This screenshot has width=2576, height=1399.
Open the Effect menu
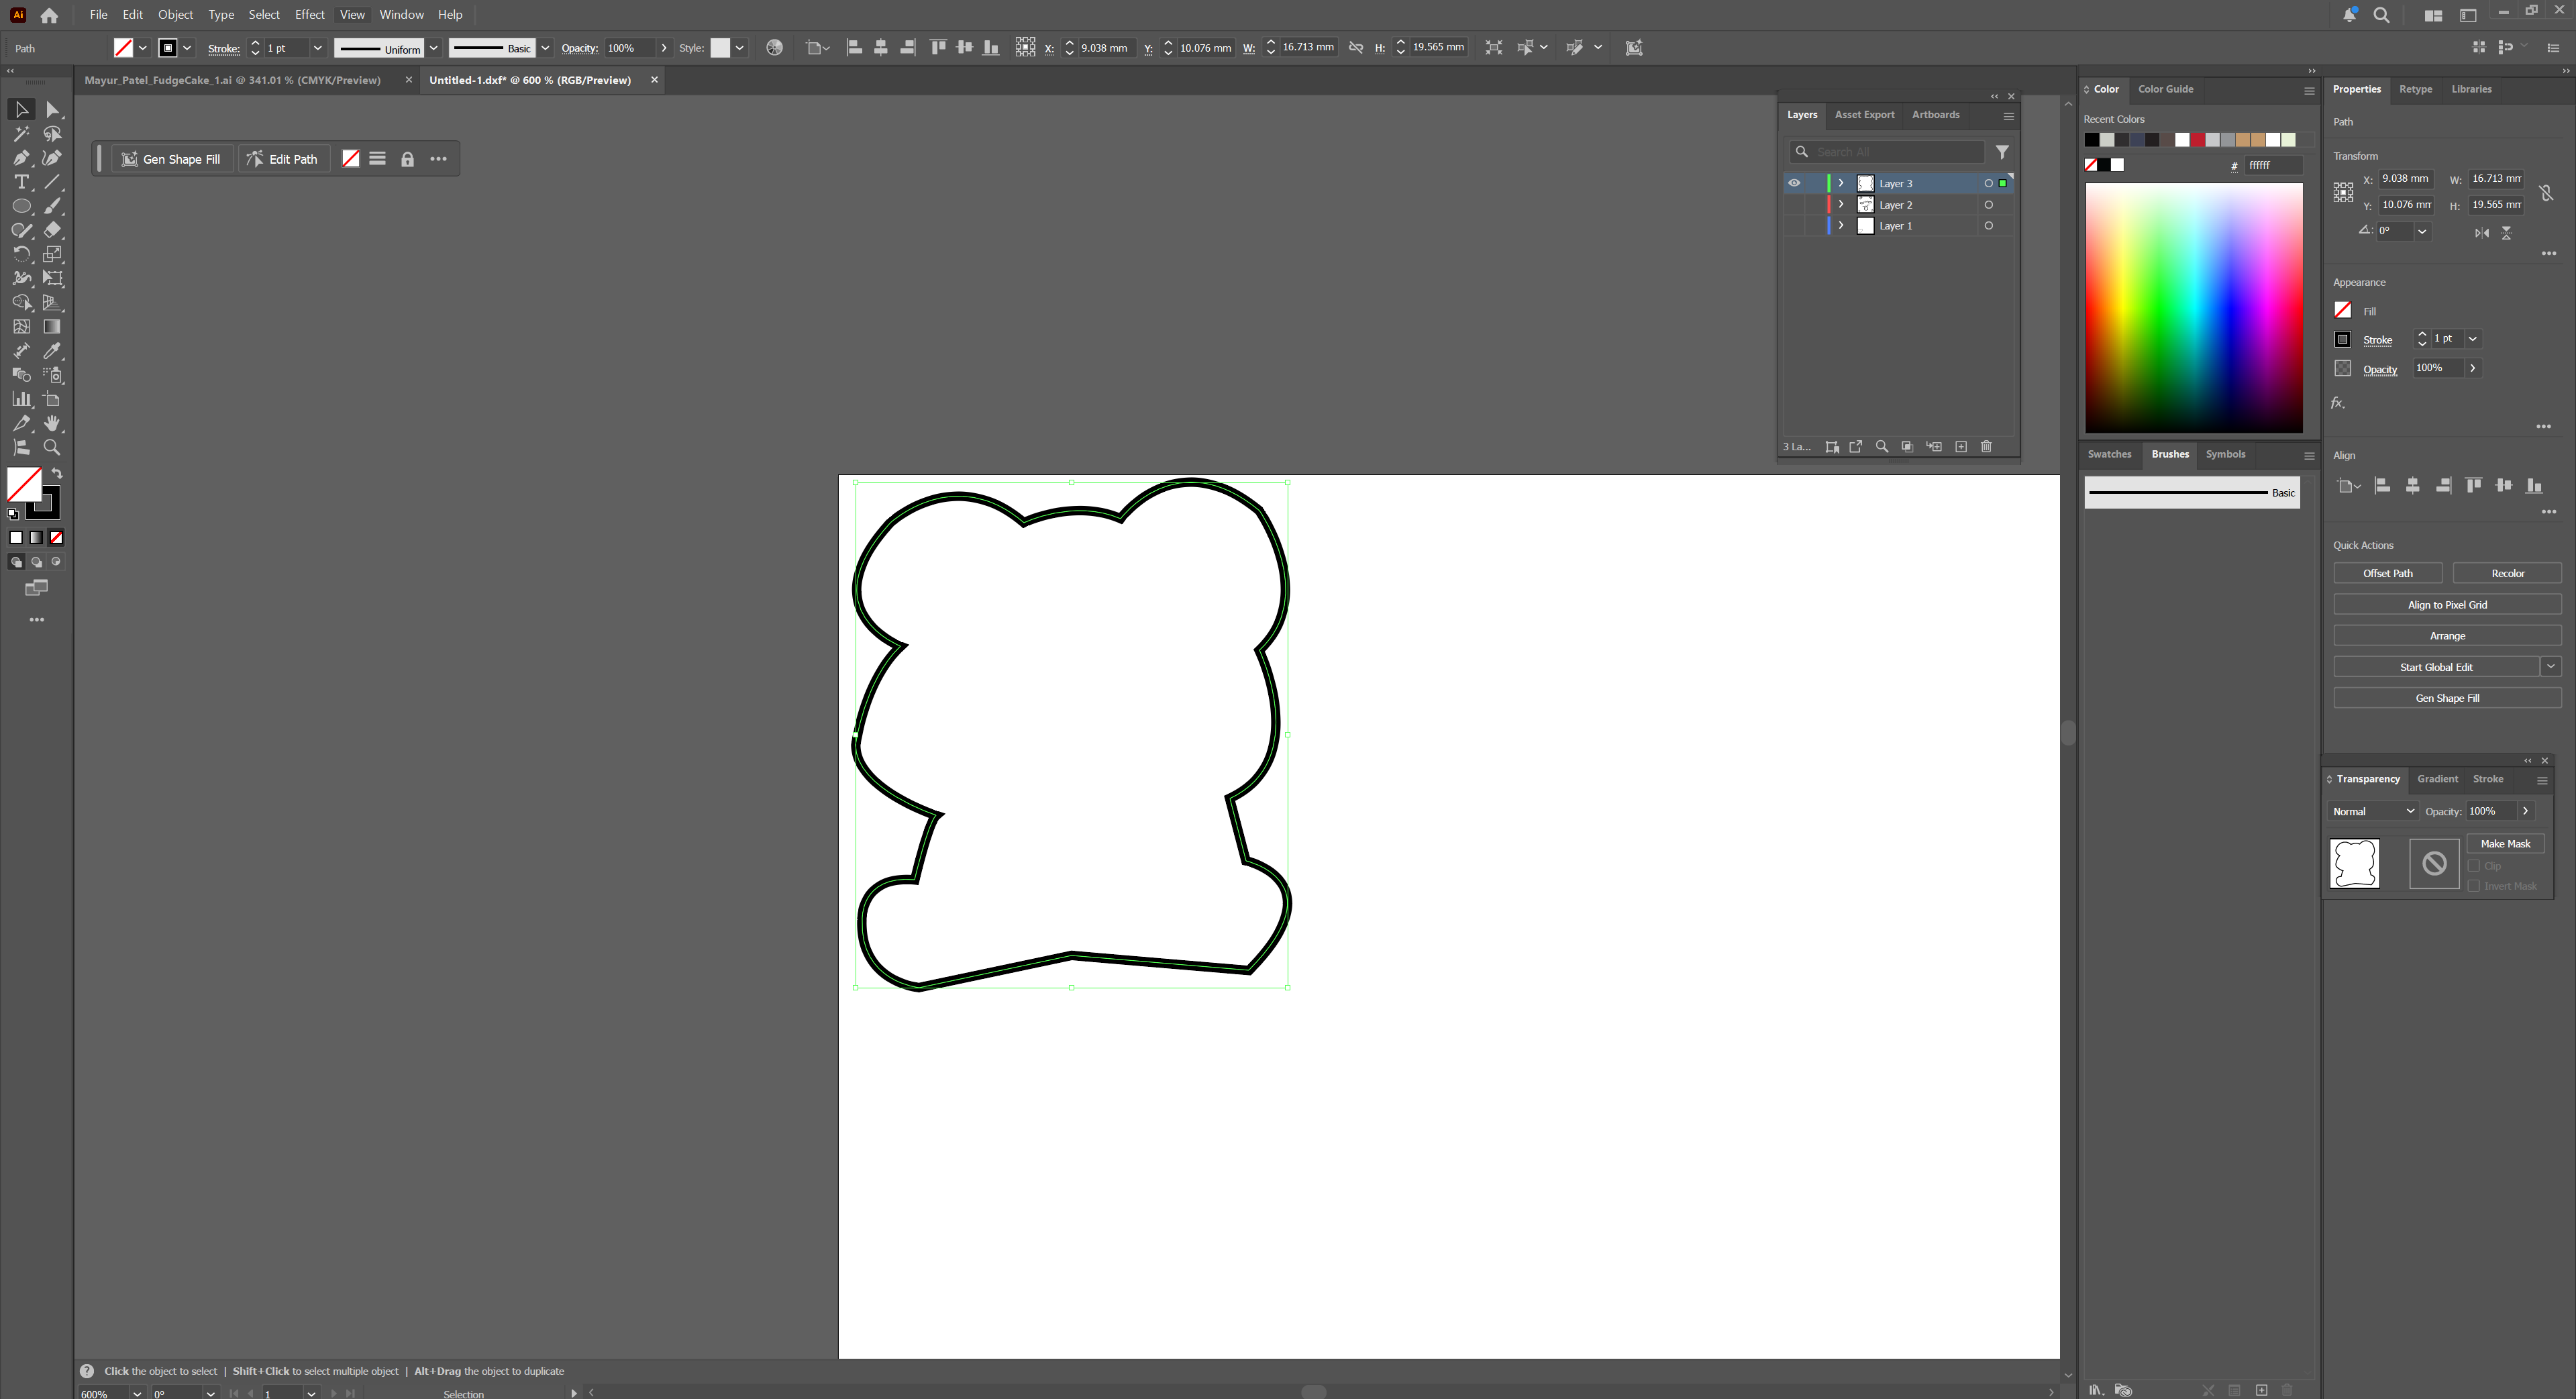309,14
